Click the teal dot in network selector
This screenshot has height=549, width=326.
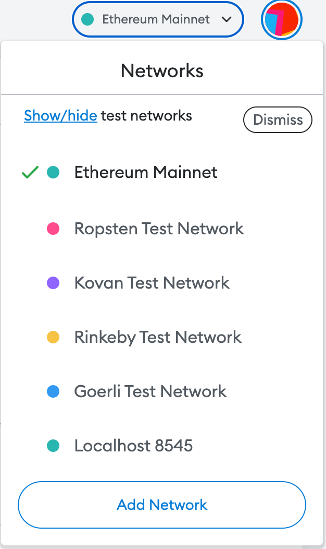(x=88, y=20)
